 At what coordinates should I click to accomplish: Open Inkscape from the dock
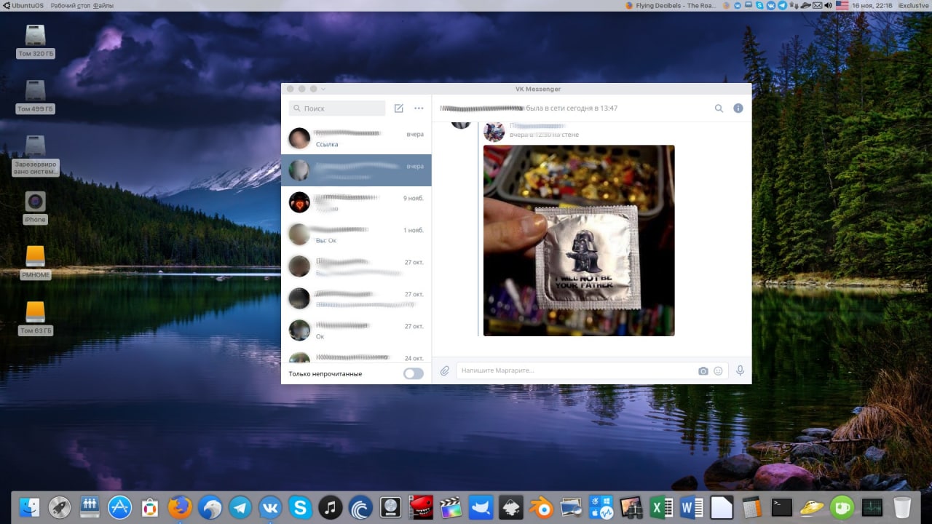coord(511,507)
